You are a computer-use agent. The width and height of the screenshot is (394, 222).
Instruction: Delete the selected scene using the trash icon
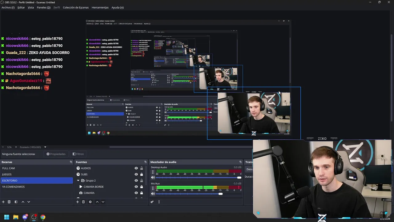9,202
